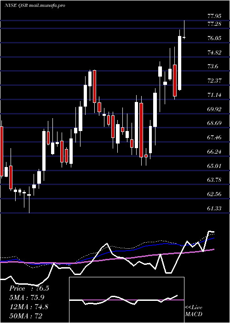
Task: Click the 76.05 price level label
Action: pyautogui.click(x=215, y=38)
